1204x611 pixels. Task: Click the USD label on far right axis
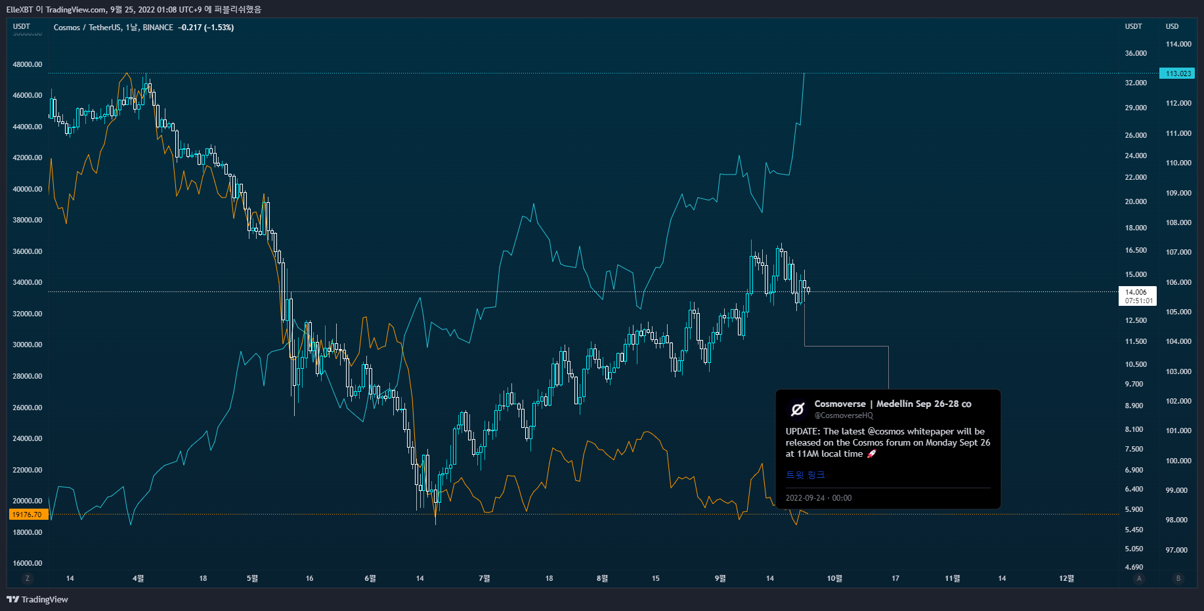click(x=1172, y=27)
